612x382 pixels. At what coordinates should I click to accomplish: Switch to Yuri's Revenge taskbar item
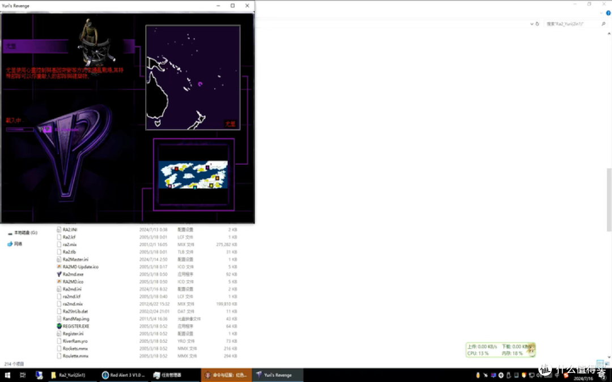tap(278, 375)
